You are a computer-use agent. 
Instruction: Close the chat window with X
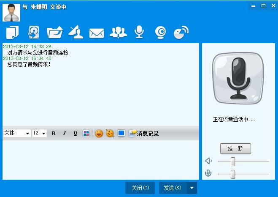click(x=273, y=5)
